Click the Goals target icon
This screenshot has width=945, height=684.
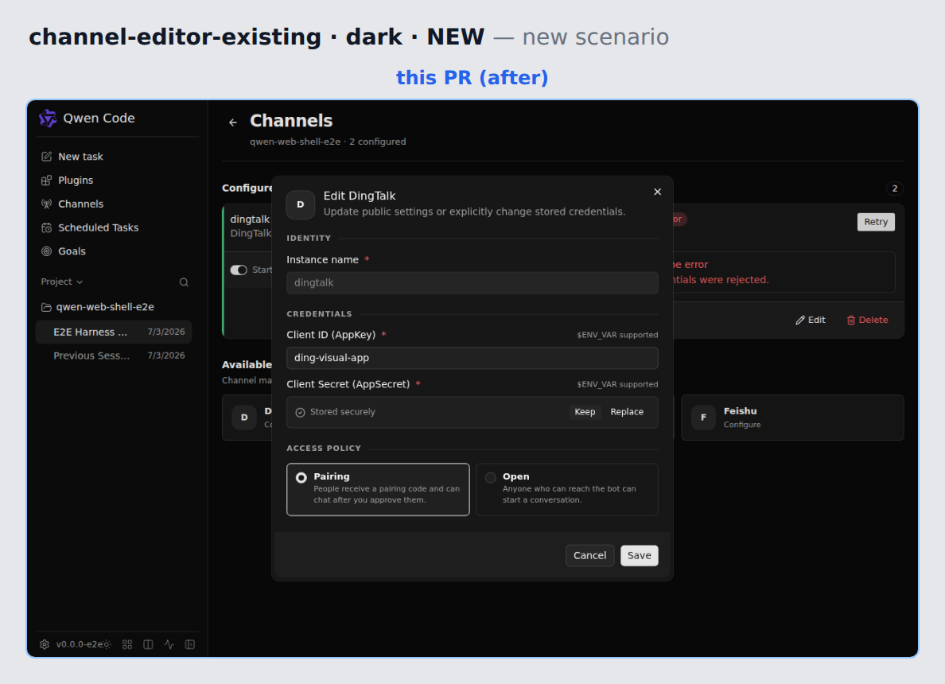tap(46, 251)
